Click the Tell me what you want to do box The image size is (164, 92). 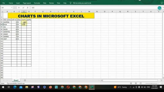click(82, 3)
